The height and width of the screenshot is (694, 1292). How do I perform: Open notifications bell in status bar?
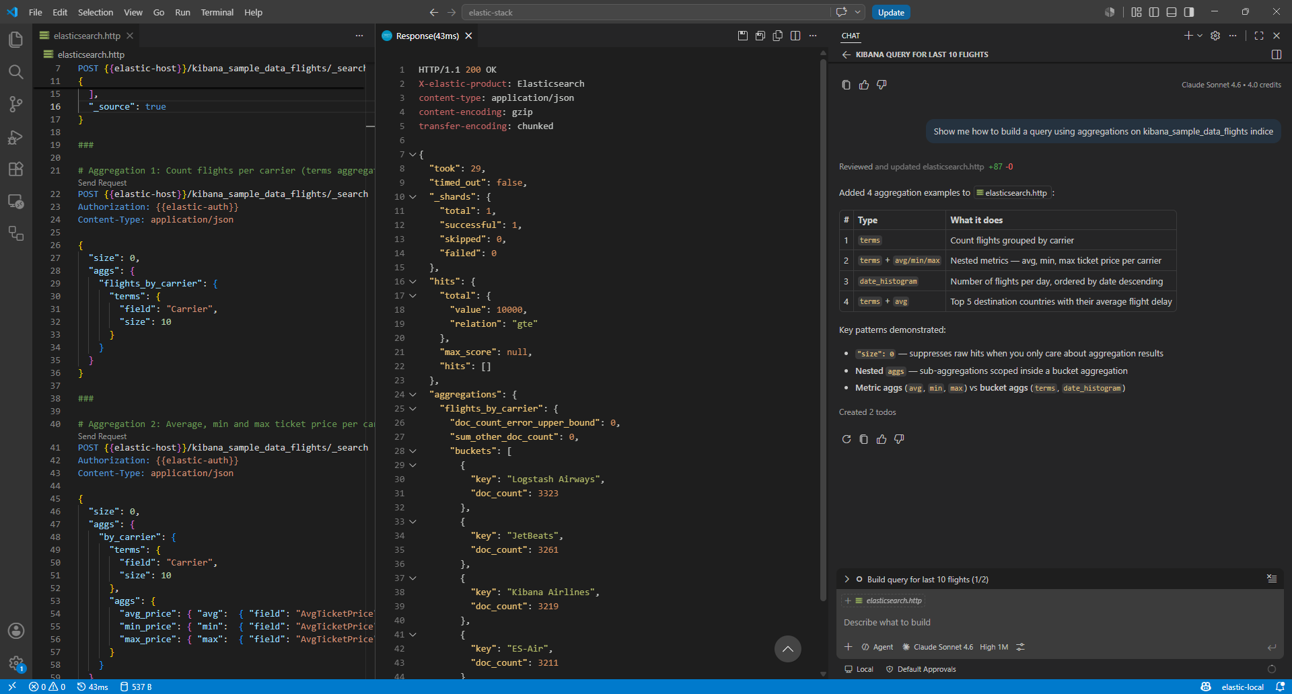(x=1280, y=687)
